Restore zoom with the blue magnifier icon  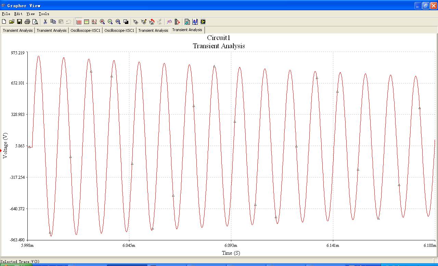(x=118, y=22)
